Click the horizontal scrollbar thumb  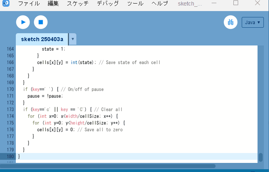point(108,166)
